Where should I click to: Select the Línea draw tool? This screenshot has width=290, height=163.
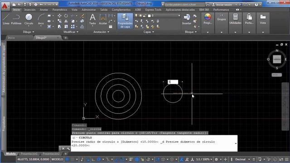click(x=6, y=19)
